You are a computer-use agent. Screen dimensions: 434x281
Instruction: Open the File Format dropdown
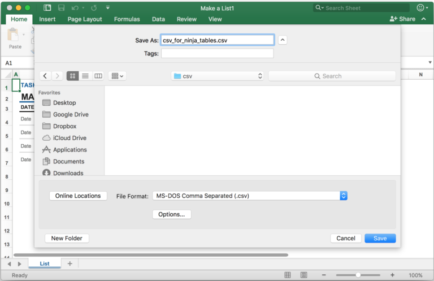point(343,196)
